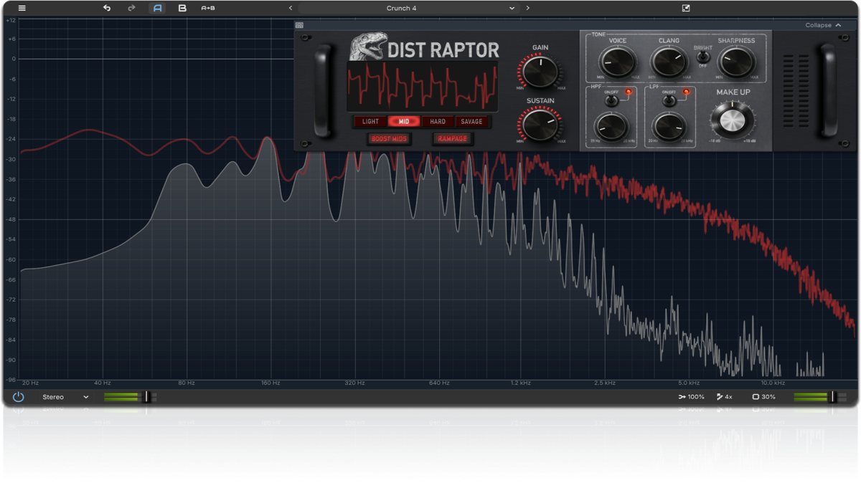Click the Dist Raptor dinosaur logo
Screen dimensions: 861x483
pyautogui.click(x=368, y=47)
